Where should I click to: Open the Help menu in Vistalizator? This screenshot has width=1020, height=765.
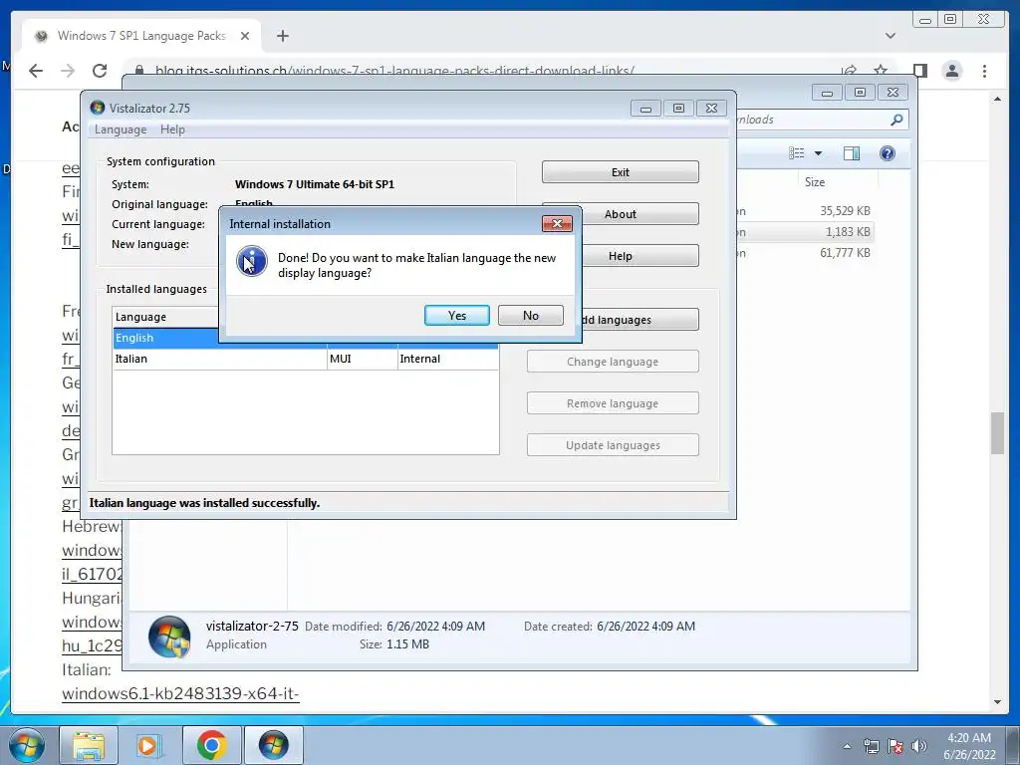tap(172, 129)
